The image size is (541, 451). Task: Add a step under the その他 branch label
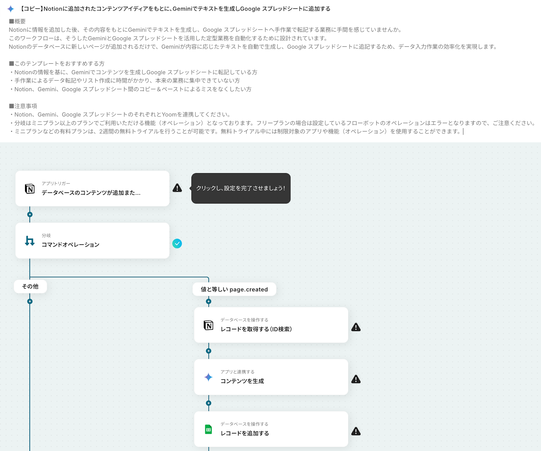30,301
